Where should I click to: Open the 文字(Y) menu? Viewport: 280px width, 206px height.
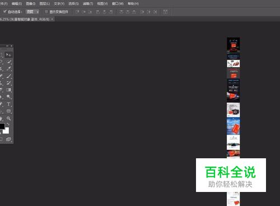click(x=59, y=3)
